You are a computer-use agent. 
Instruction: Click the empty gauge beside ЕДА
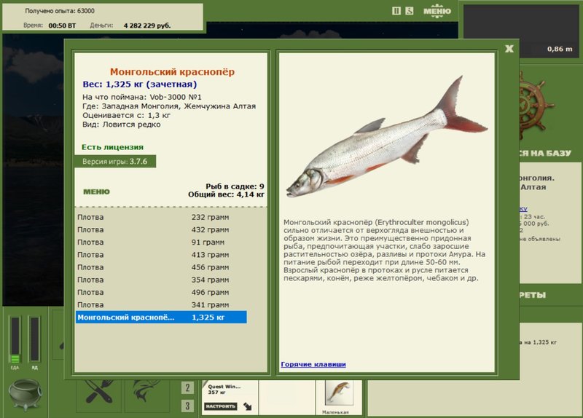tap(34, 339)
